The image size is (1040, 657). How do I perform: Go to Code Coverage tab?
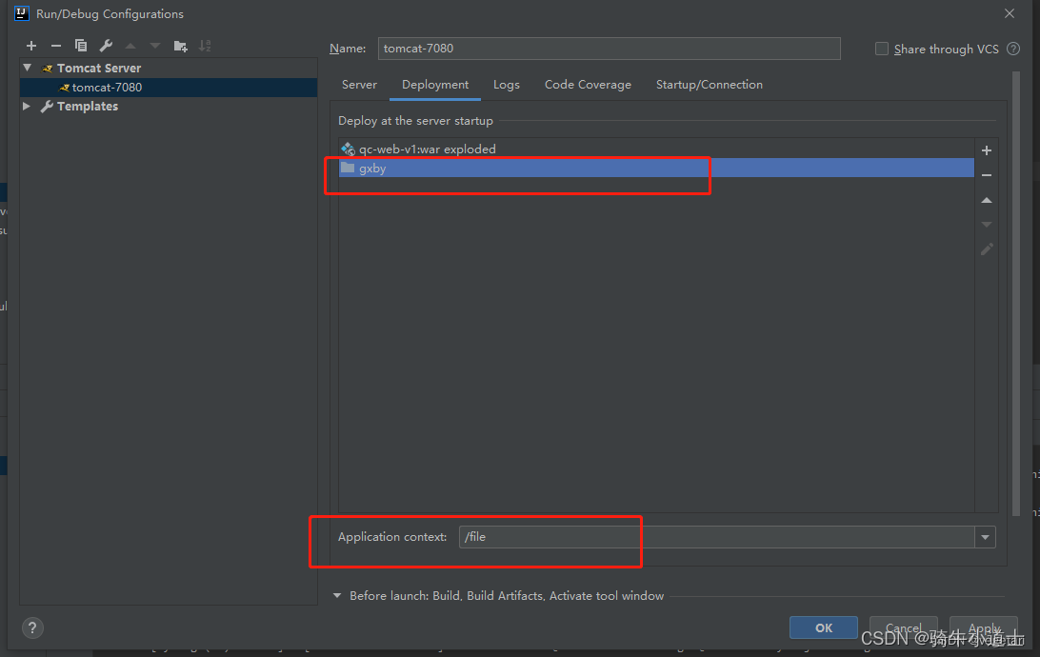(x=588, y=85)
